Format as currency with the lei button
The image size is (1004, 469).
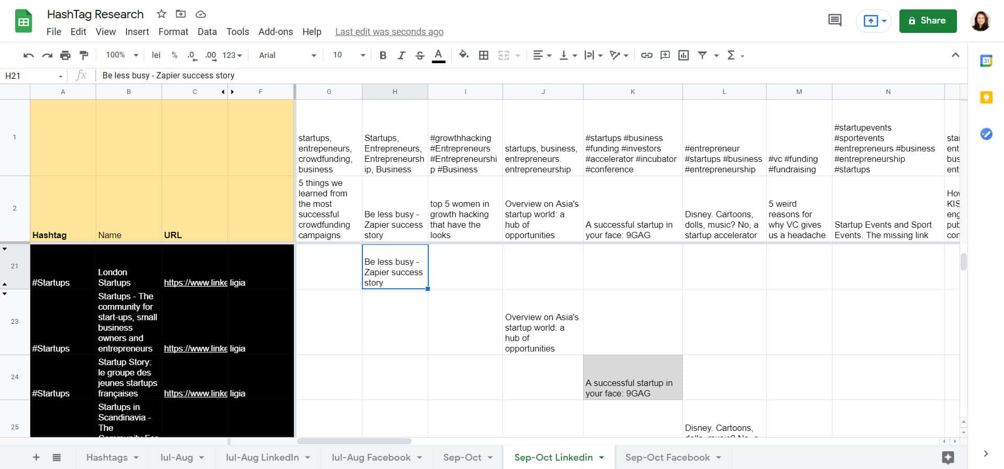(156, 55)
